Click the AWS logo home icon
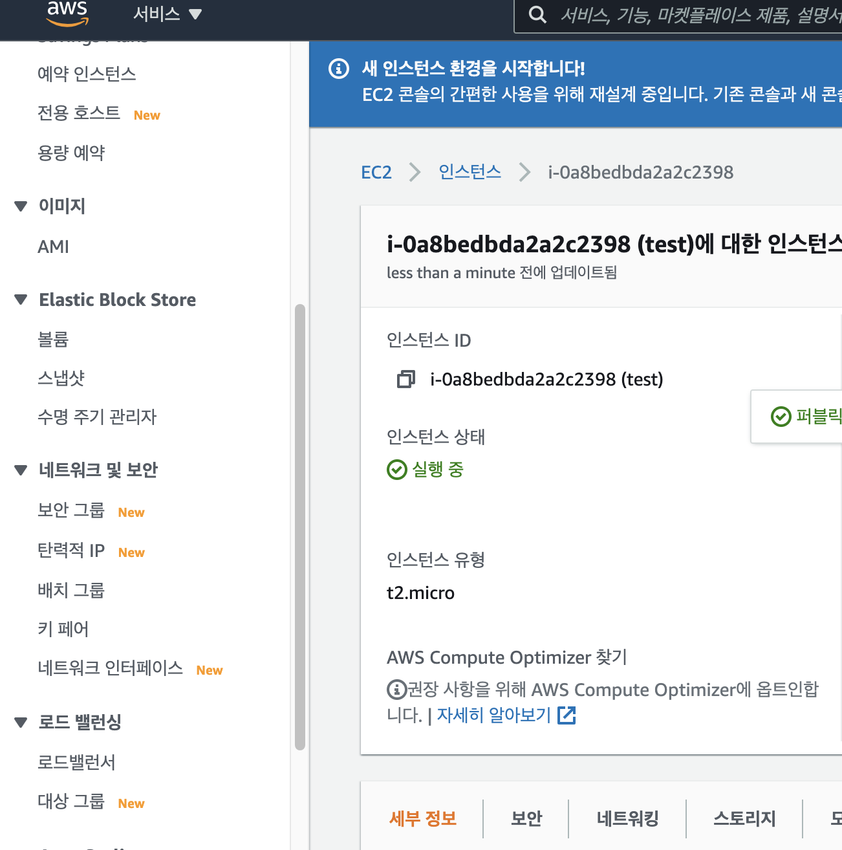Viewport: 842px width, 850px height. click(67, 13)
